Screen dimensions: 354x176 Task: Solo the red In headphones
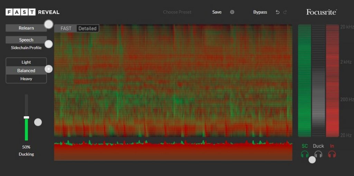[332, 154]
